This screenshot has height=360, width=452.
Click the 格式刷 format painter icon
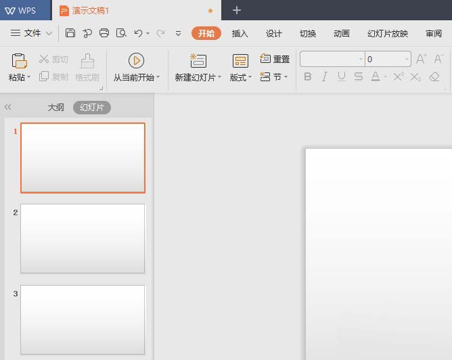(87, 61)
